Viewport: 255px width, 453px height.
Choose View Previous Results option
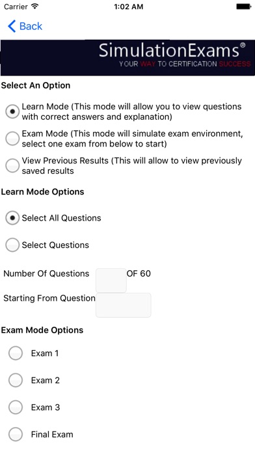pyautogui.click(x=12, y=166)
